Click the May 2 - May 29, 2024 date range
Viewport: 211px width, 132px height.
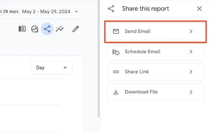[x=46, y=12]
